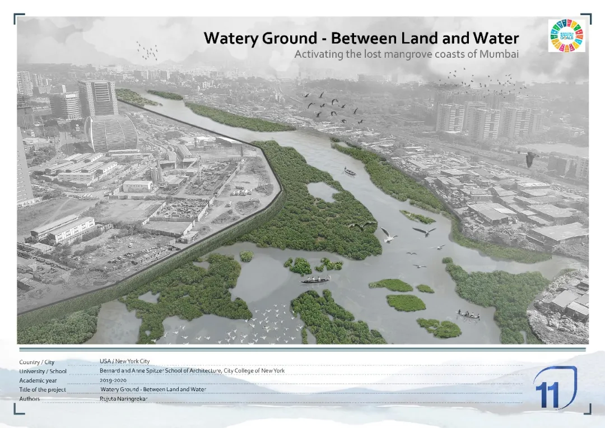Click the top-right corner bracket mark
This screenshot has height=428, width=605.
pos(586,18)
